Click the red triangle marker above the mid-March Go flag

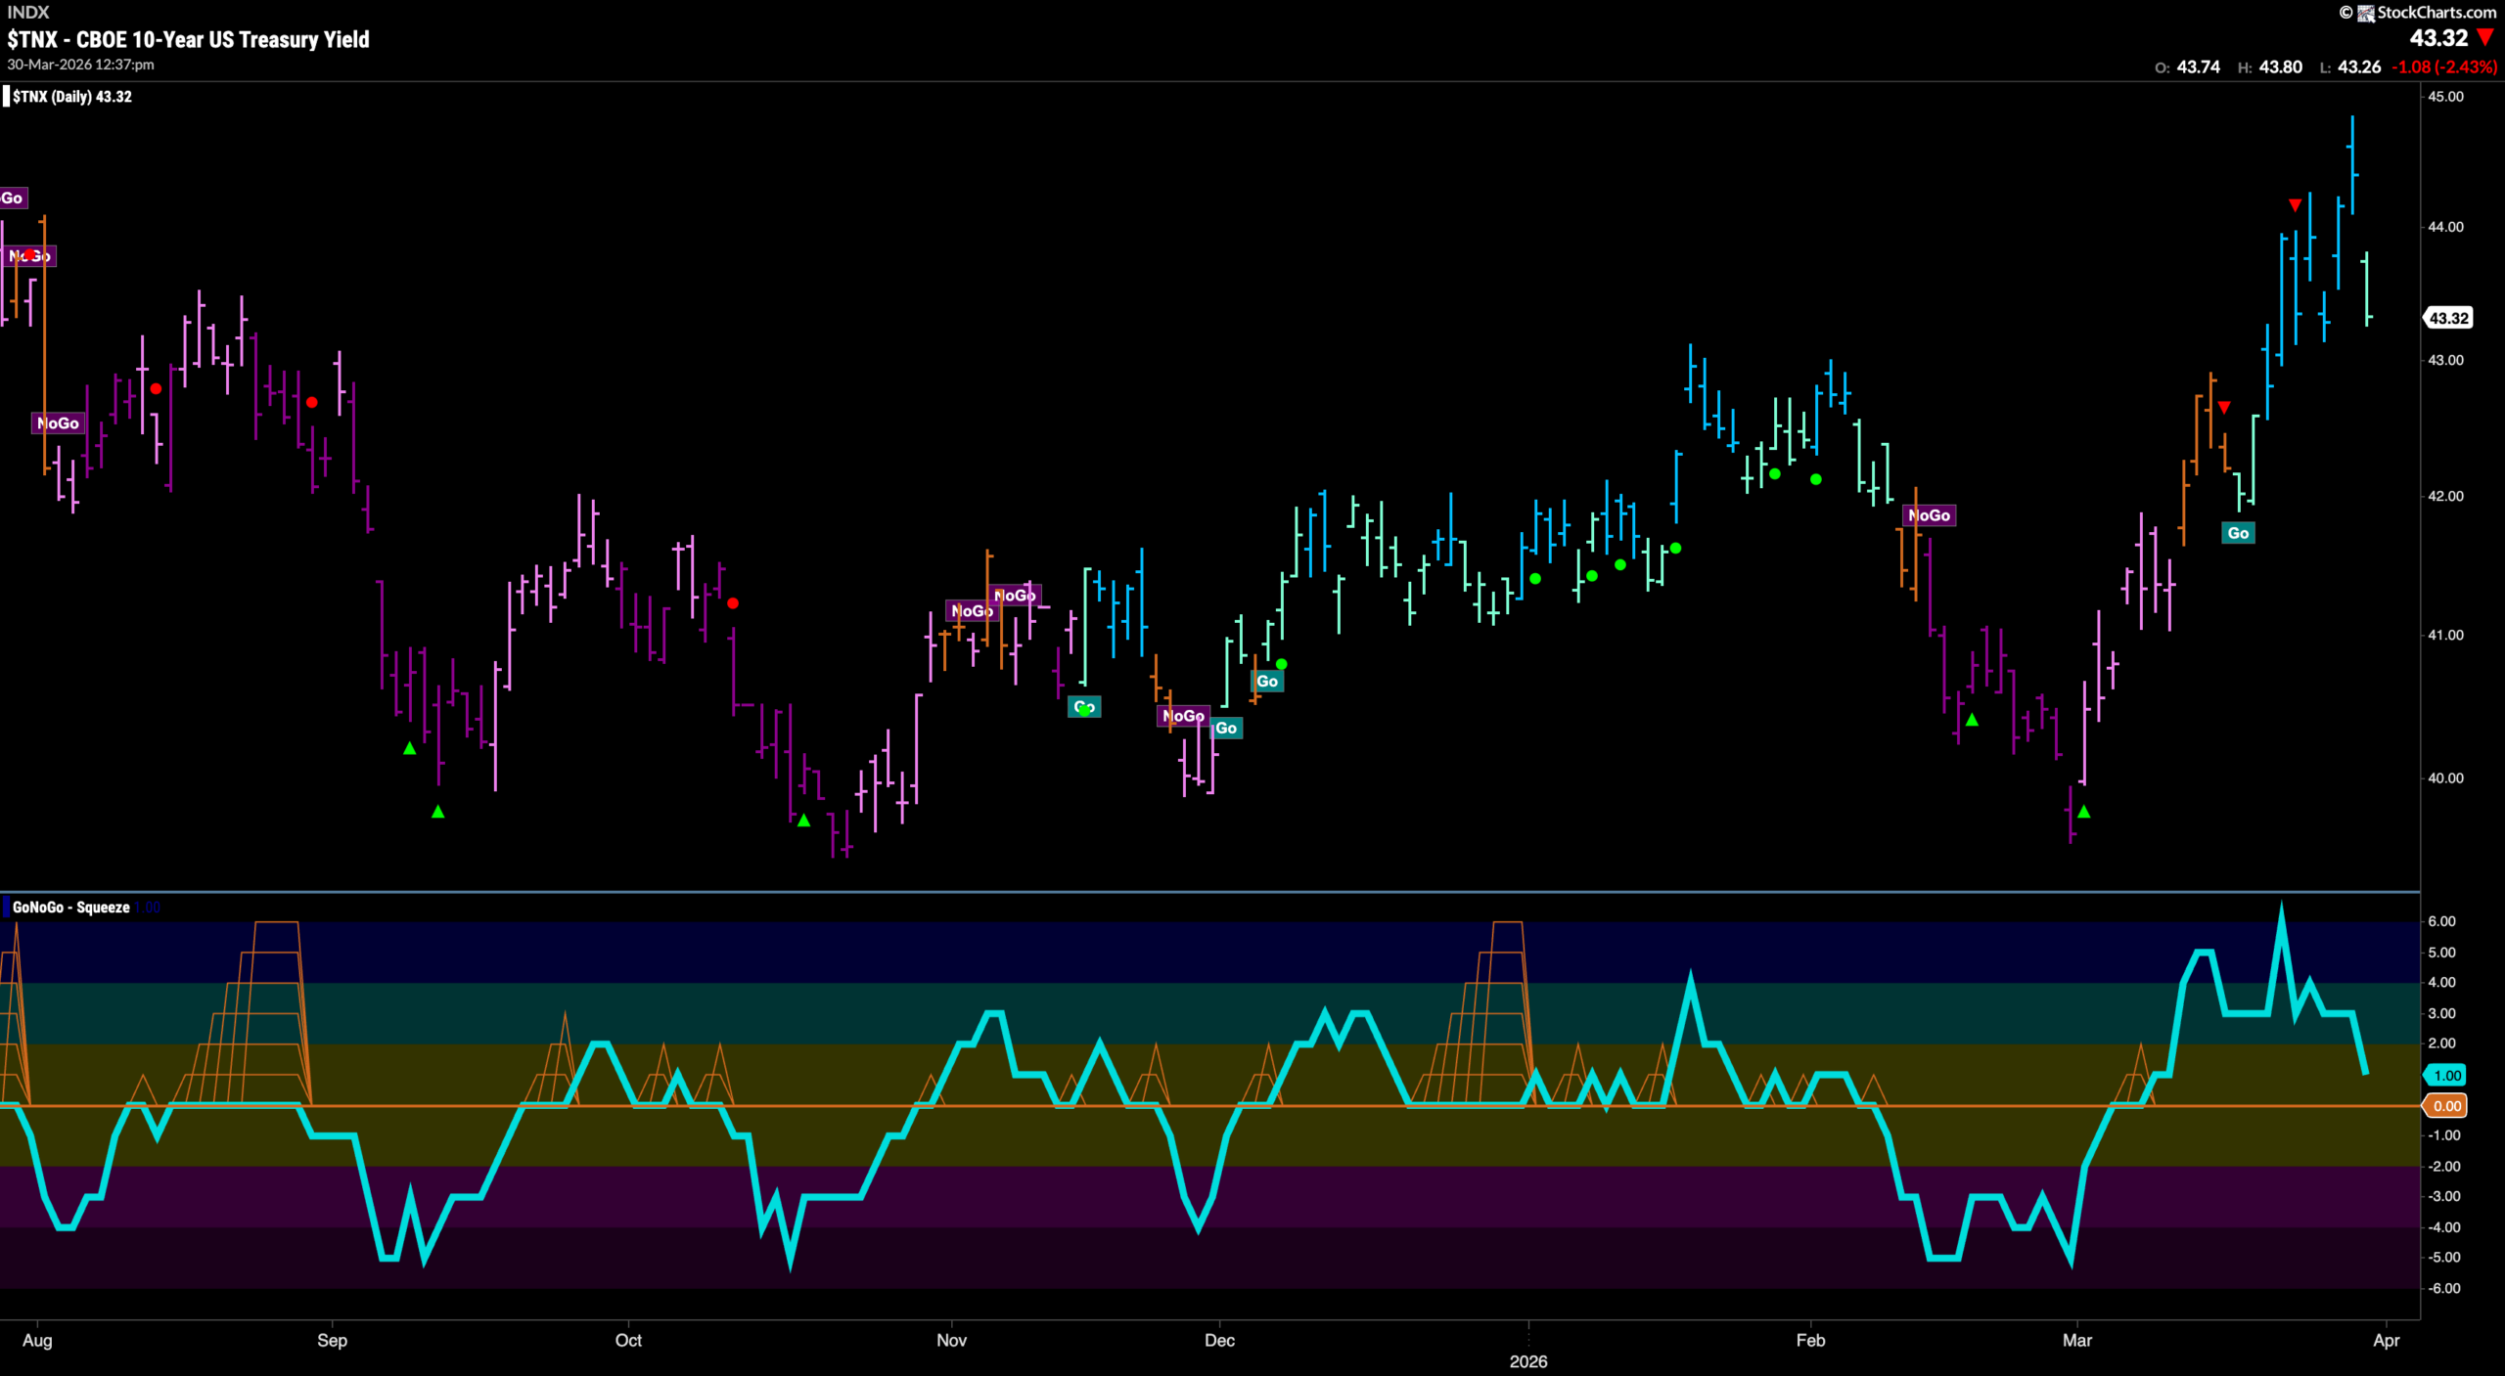point(2224,407)
